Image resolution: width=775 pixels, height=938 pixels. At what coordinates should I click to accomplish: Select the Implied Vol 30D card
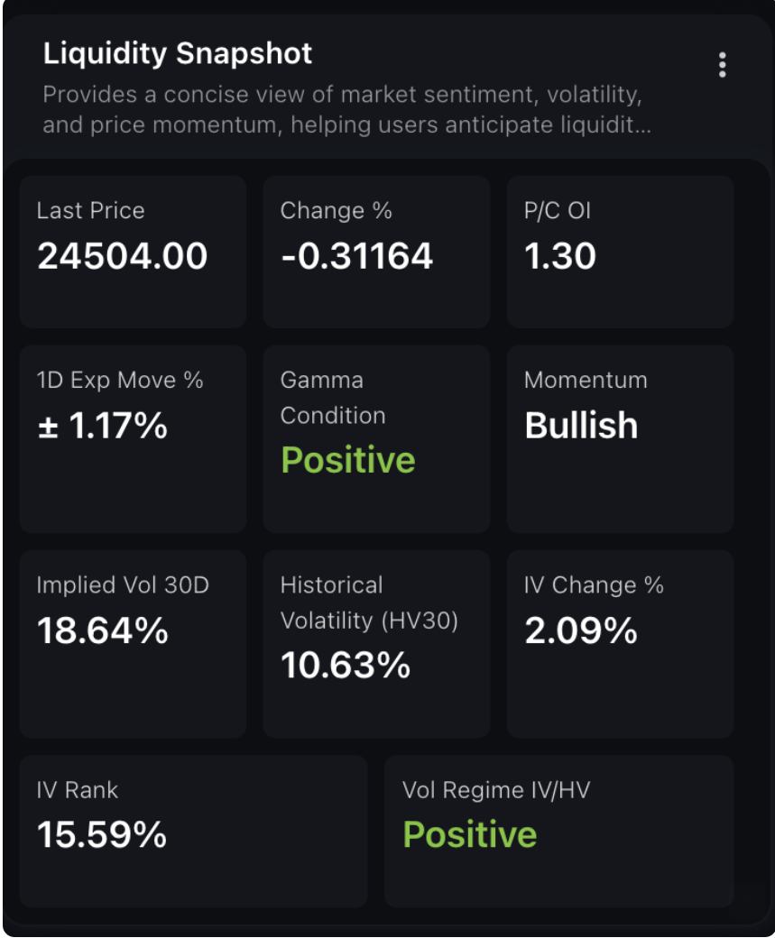[133, 644]
